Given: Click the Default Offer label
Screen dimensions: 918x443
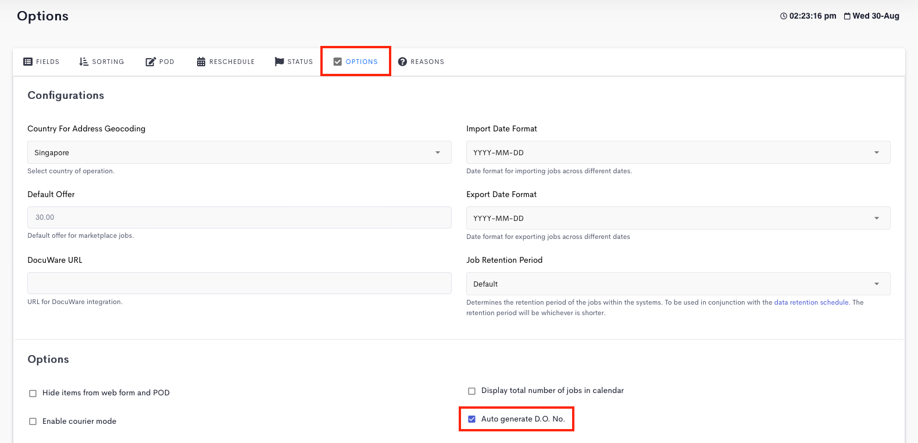Looking at the screenshot, I should coord(51,194).
